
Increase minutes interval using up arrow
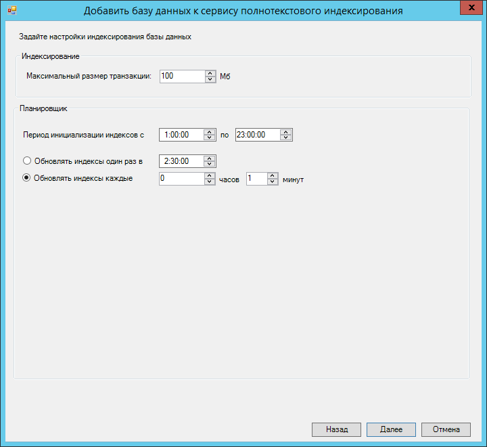pyautogui.click(x=273, y=175)
